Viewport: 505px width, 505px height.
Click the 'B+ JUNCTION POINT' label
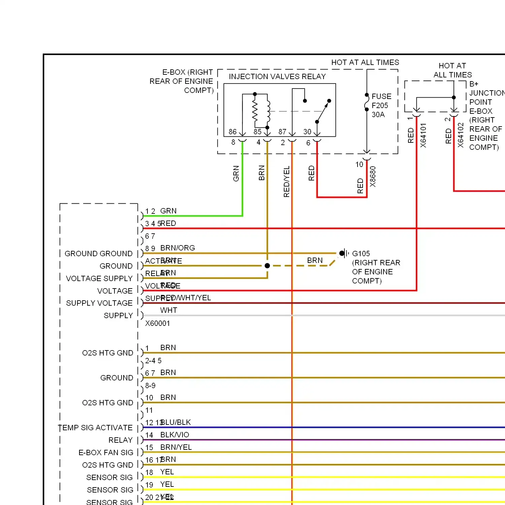pyautogui.click(x=487, y=93)
